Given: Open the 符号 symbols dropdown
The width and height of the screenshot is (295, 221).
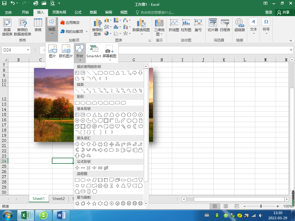Looking at the screenshot, I should coord(266,26).
